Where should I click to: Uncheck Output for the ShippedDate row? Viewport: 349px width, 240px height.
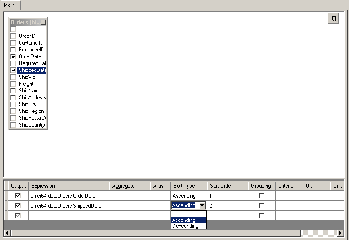coord(18,206)
